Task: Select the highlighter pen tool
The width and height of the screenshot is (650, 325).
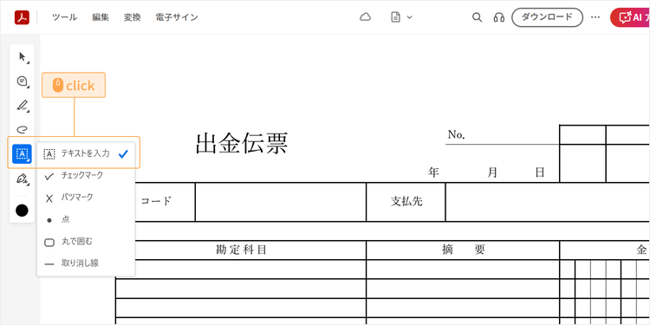Action: 22,105
